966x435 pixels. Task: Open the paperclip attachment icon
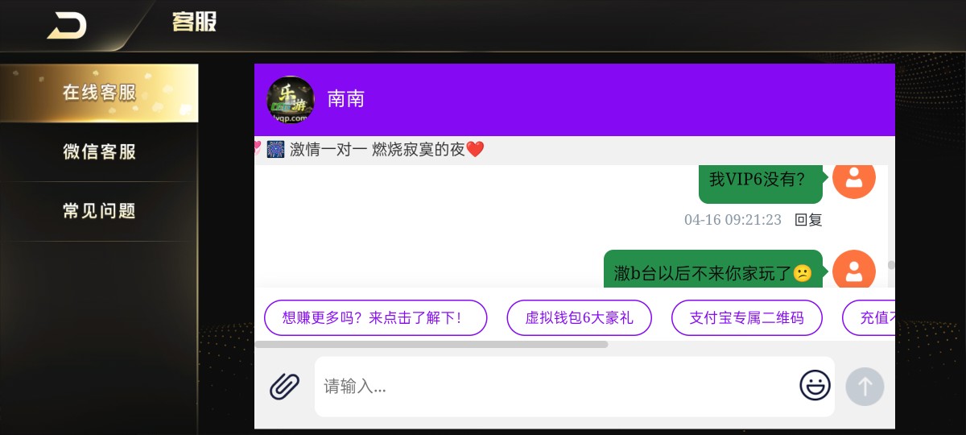tap(284, 387)
